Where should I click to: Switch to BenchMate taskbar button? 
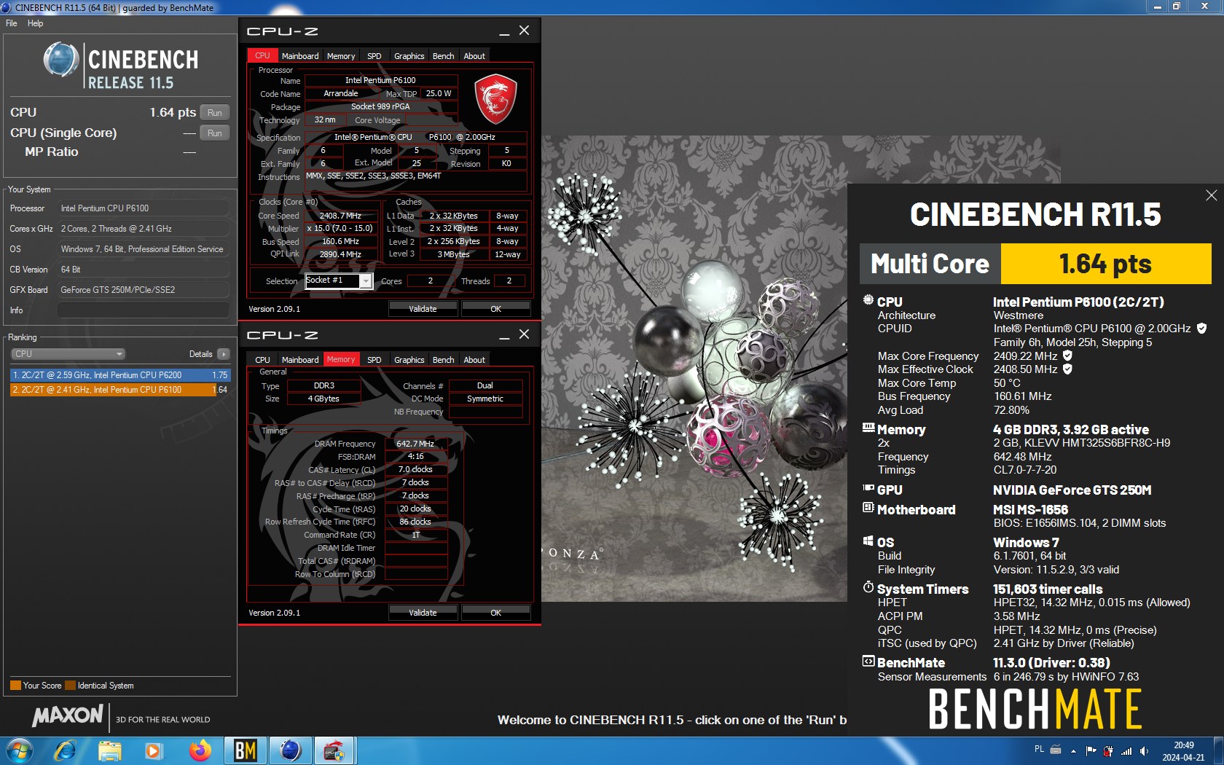245,750
